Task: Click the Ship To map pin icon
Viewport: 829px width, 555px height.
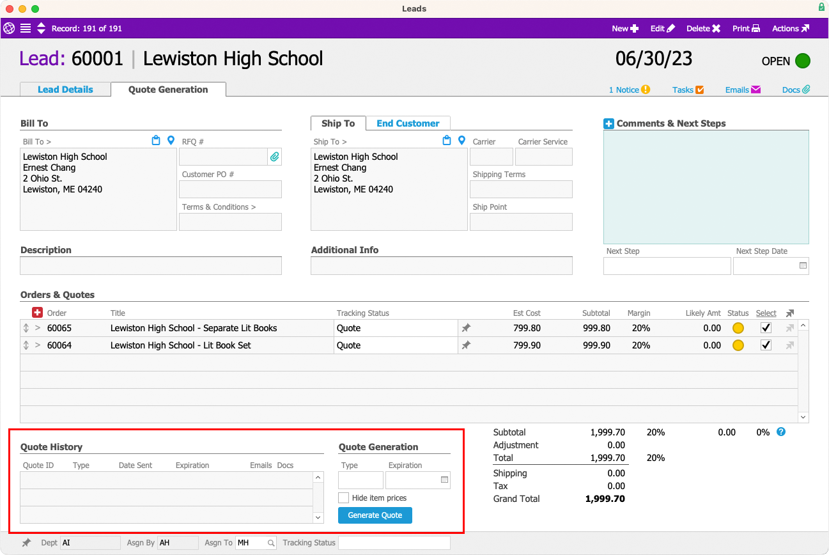Action: pos(461,141)
